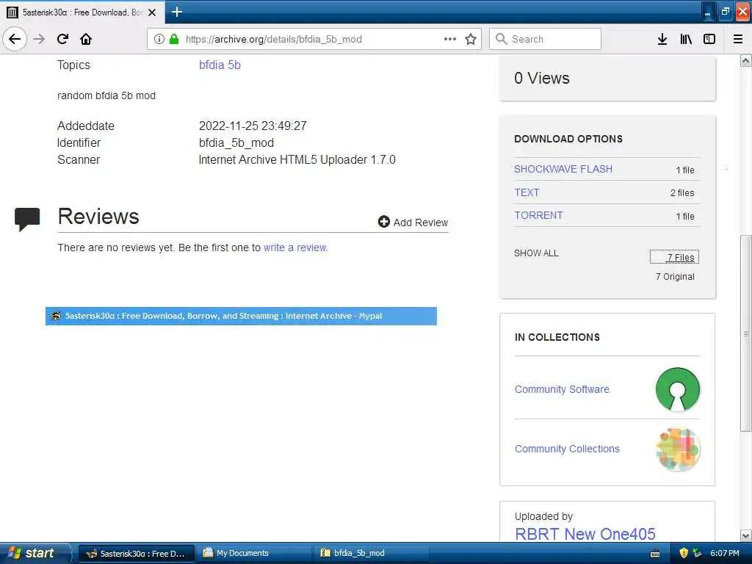Click the security shield tray icon
Screen dimensions: 752x564
pyautogui.click(x=684, y=553)
